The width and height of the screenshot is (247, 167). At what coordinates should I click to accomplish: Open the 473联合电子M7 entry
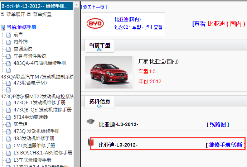coord(30,83)
